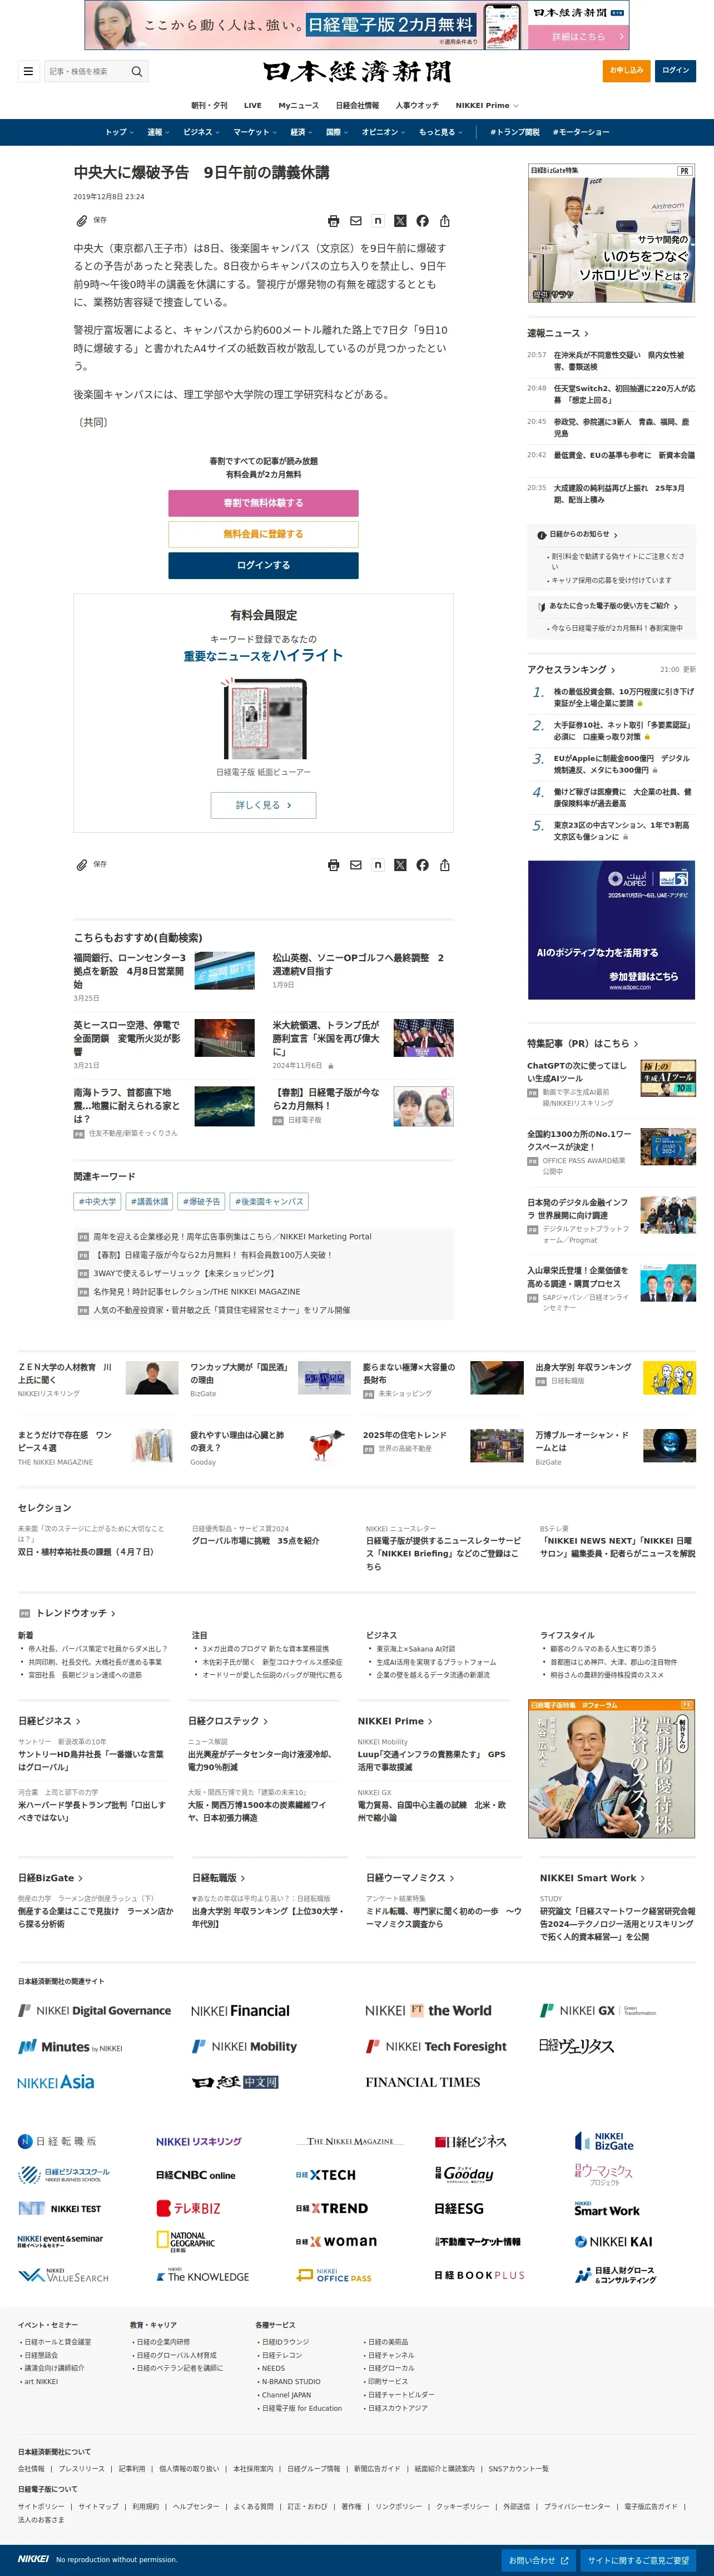Click the 詳しく見る button
The width and height of the screenshot is (714, 2576).
pos(263,805)
